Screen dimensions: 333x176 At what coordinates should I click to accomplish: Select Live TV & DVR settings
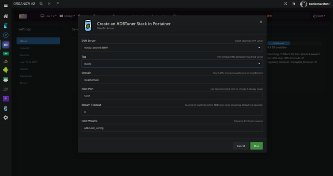[28, 62]
